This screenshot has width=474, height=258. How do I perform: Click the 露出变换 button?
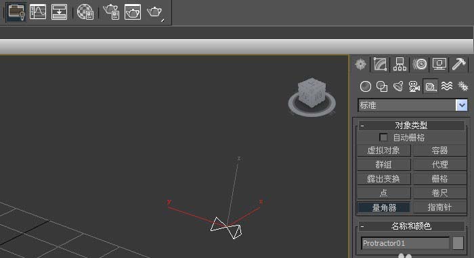pos(384,179)
